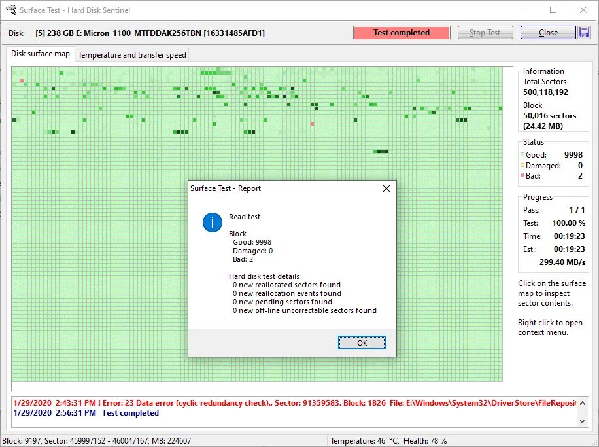Click the Total Sectors value 500,118,192

(545, 92)
